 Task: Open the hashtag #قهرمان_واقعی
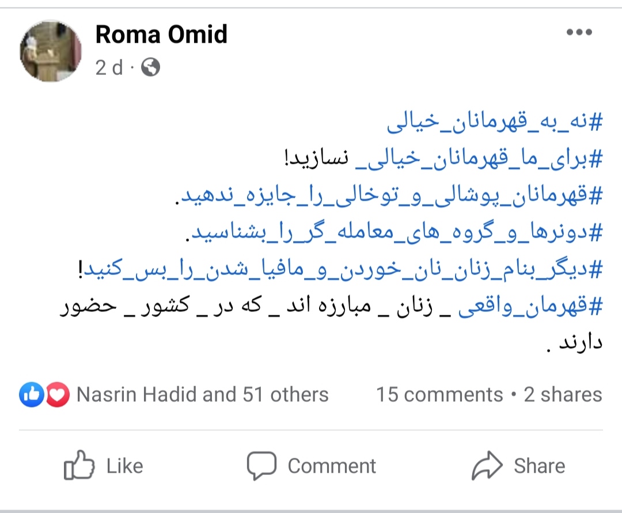(x=530, y=308)
